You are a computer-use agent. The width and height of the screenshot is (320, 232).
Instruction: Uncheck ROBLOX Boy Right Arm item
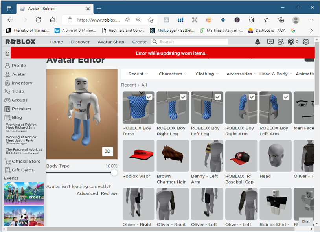point(252,97)
